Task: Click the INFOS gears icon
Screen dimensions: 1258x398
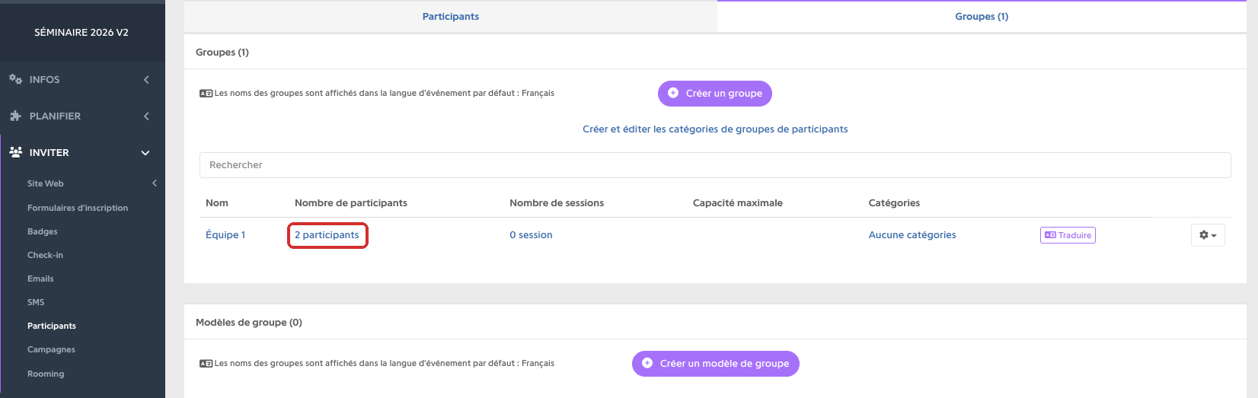Action: (15, 79)
